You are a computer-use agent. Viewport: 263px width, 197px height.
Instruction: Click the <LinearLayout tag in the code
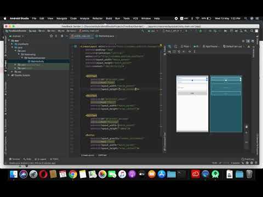tap(89, 47)
